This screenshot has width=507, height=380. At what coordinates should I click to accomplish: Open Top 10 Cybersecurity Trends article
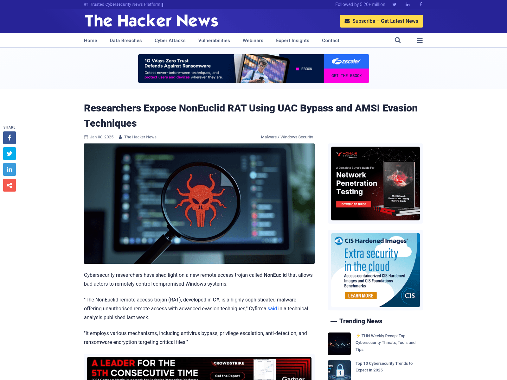point(384,367)
